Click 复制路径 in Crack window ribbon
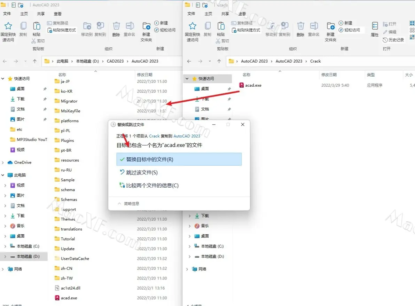The image size is (415, 306). tap(242, 23)
